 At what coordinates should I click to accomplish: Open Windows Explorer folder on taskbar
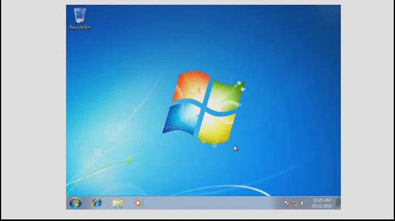pos(118,203)
